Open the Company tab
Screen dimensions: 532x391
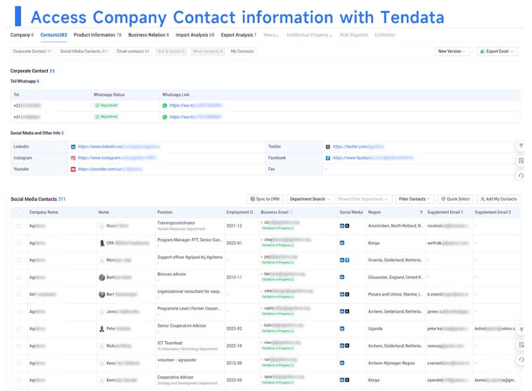tap(21, 35)
